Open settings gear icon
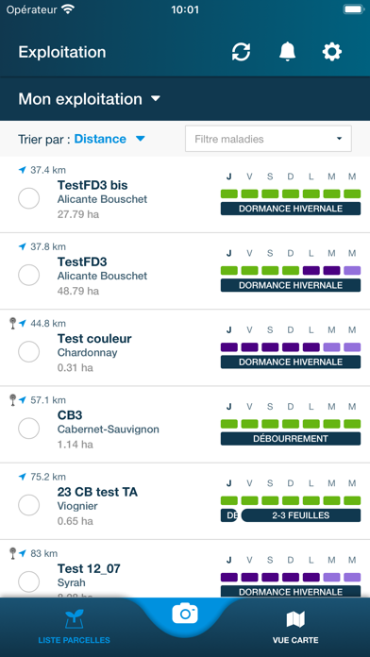The width and height of the screenshot is (370, 657). [x=332, y=52]
